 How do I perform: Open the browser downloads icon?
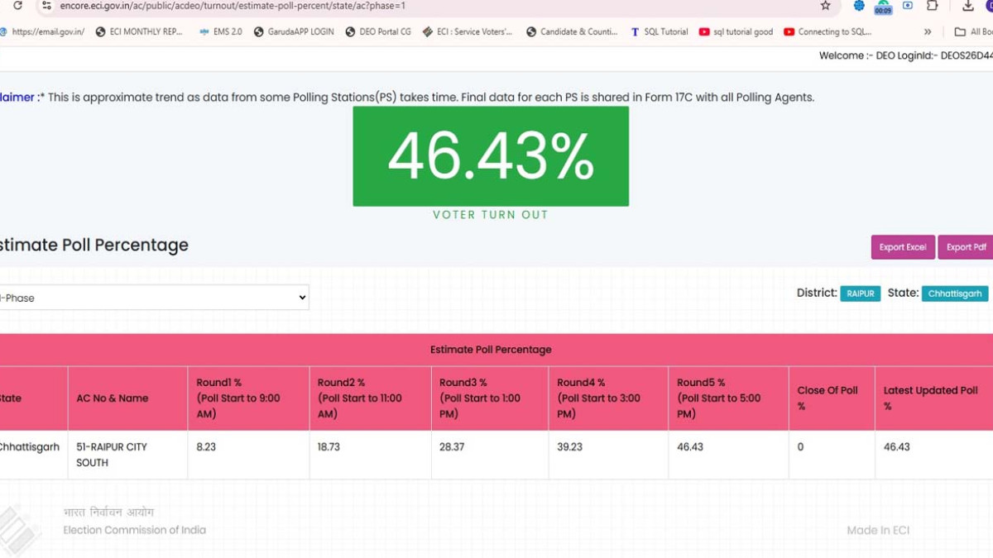[x=967, y=6]
